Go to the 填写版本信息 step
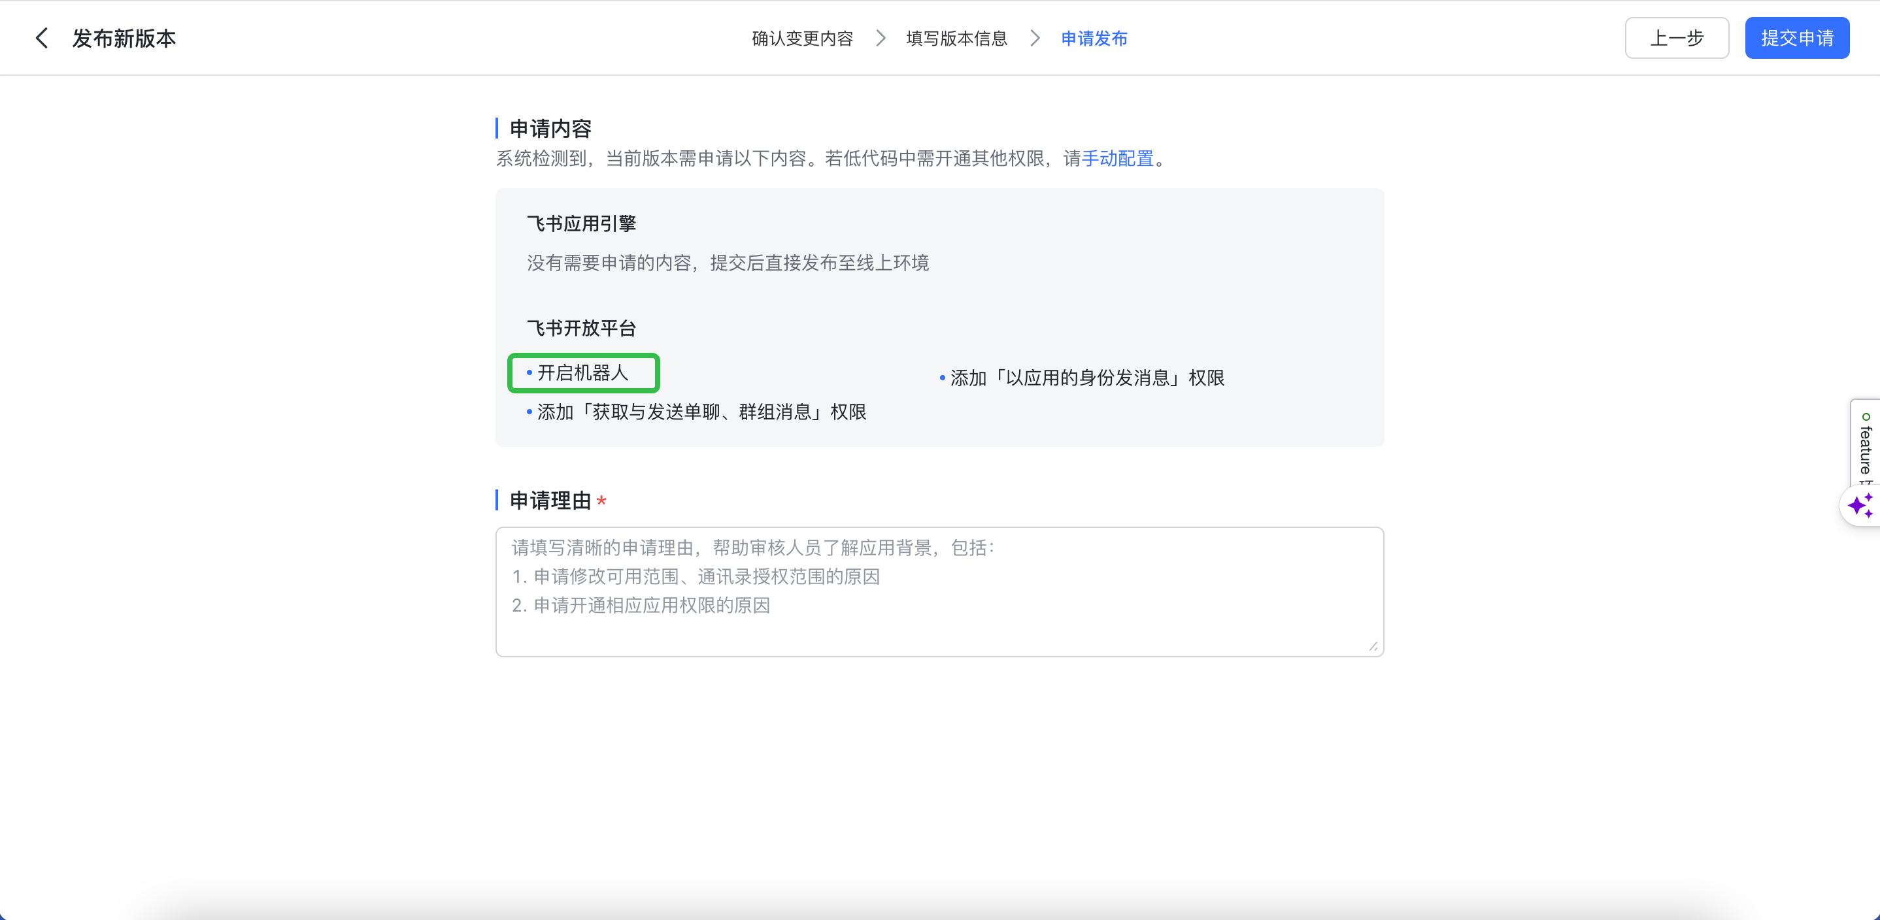 956,38
